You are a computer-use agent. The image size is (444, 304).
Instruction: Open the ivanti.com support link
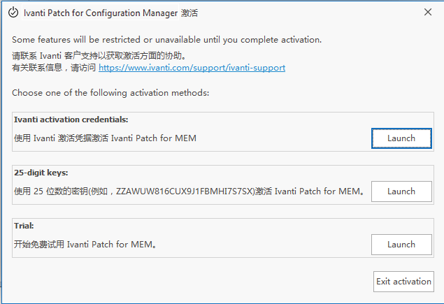pyautogui.click(x=192, y=68)
